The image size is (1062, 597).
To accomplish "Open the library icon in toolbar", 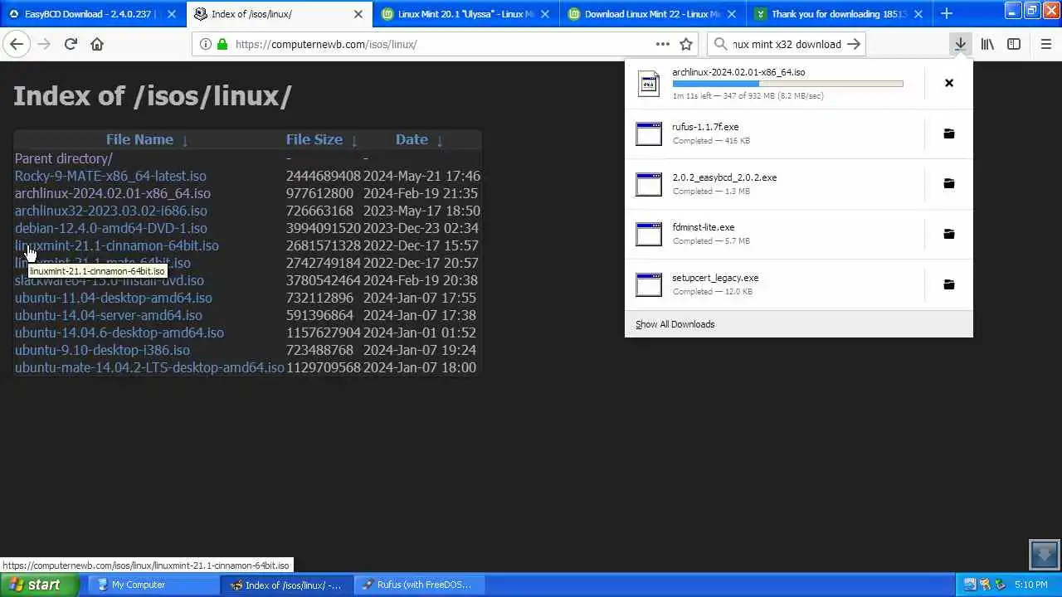I will point(987,44).
